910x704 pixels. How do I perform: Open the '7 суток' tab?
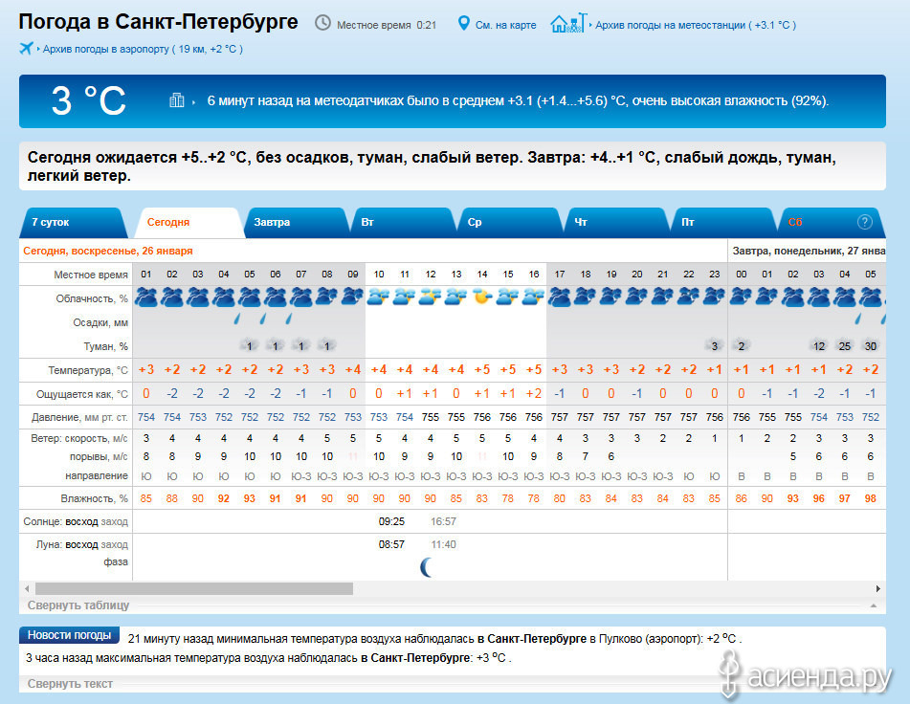tap(74, 222)
